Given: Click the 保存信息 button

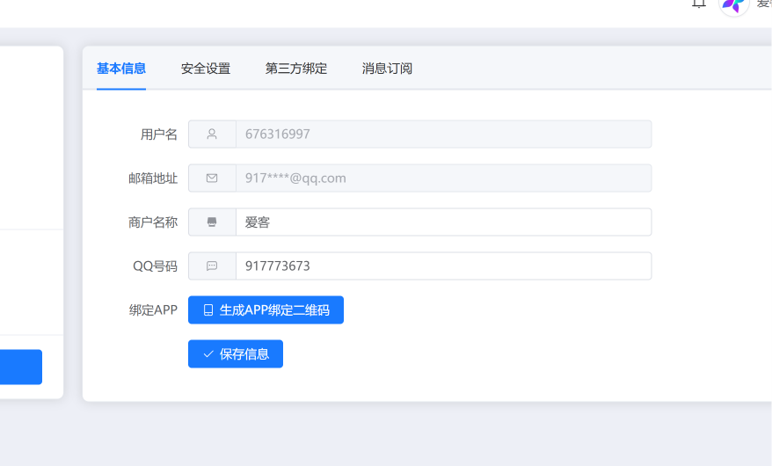Looking at the screenshot, I should point(236,353).
